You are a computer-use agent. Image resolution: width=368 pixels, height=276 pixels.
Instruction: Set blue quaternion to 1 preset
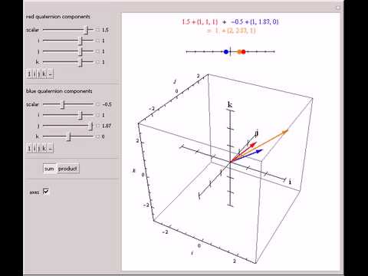(x=29, y=149)
